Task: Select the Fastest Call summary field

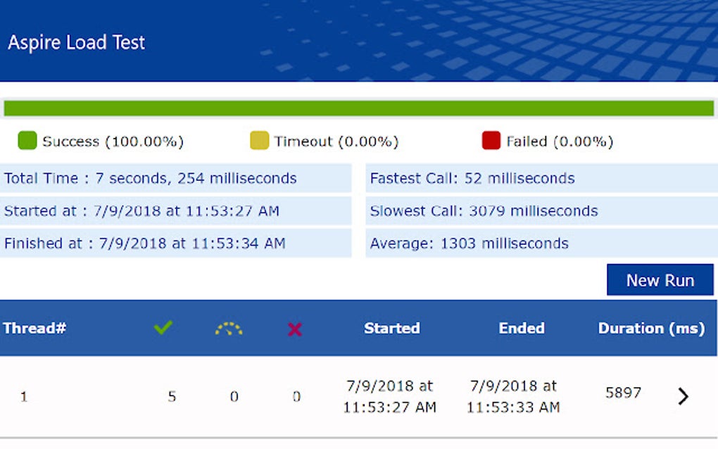Action: coord(541,178)
